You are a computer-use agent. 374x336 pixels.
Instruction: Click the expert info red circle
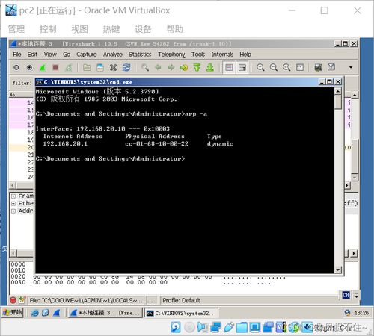pos(13,300)
